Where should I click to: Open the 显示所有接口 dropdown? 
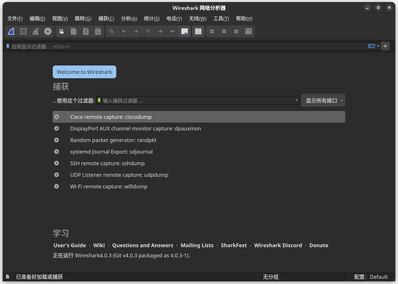[323, 100]
